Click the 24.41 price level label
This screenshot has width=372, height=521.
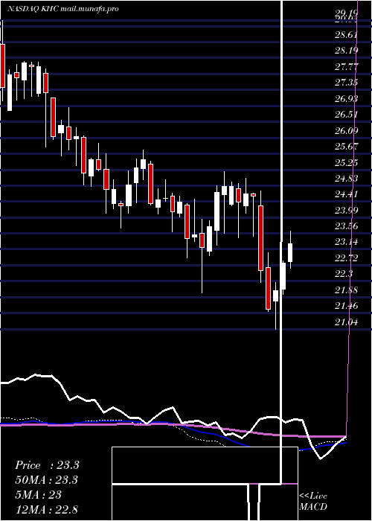[x=346, y=194]
